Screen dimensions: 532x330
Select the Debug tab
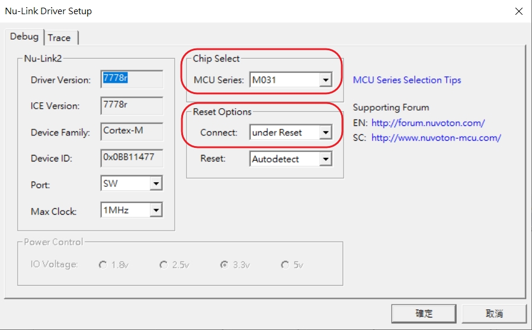click(x=24, y=37)
